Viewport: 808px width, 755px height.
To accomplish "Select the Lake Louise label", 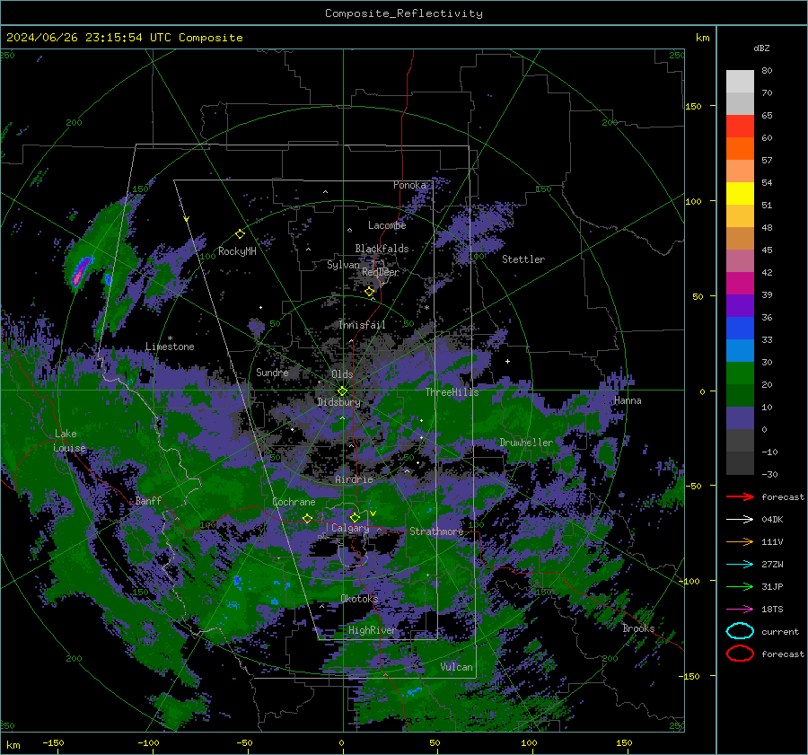I will [70, 441].
